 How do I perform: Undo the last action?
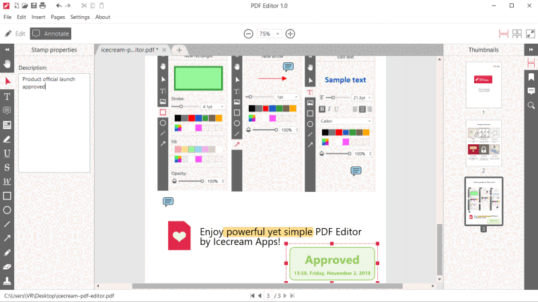(59, 5)
